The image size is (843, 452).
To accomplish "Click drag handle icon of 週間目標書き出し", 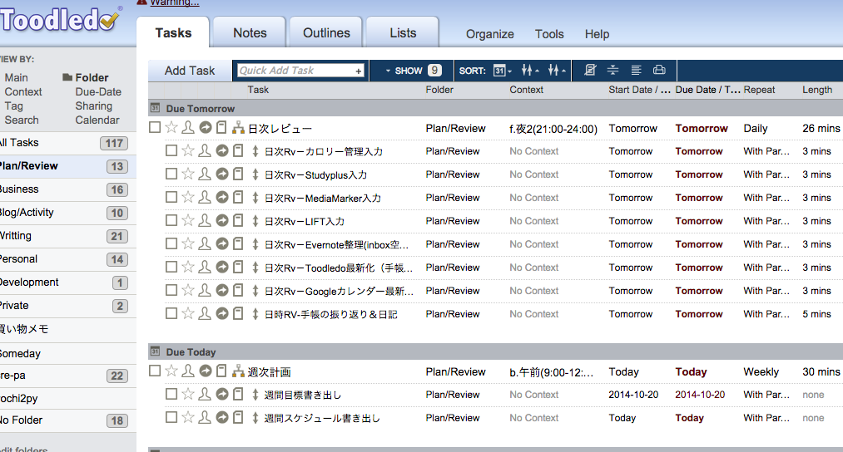I will point(255,395).
